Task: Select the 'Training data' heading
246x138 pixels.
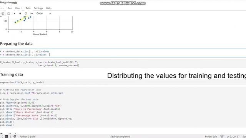Action: pyautogui.click(x=12, y=74)
